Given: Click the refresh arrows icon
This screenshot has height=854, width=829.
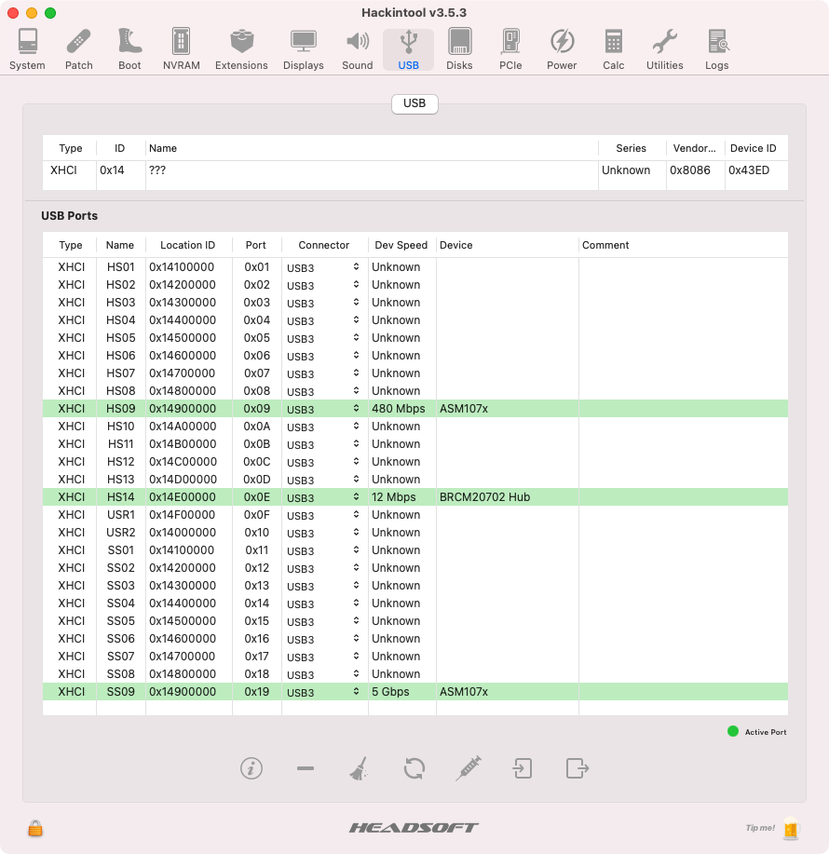Looking at the screenshot, I should 414,768.
